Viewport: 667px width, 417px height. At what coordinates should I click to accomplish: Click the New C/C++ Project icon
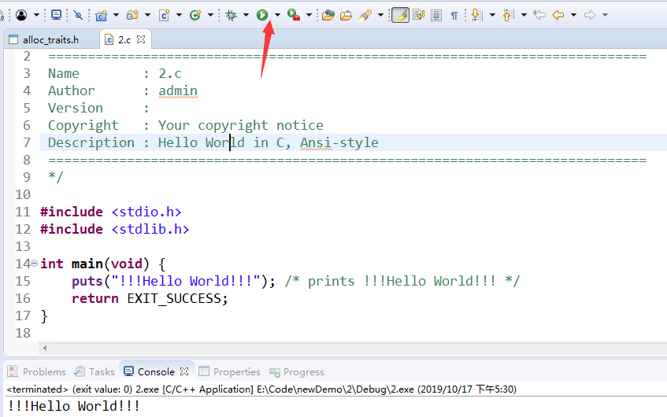(102, 15)
